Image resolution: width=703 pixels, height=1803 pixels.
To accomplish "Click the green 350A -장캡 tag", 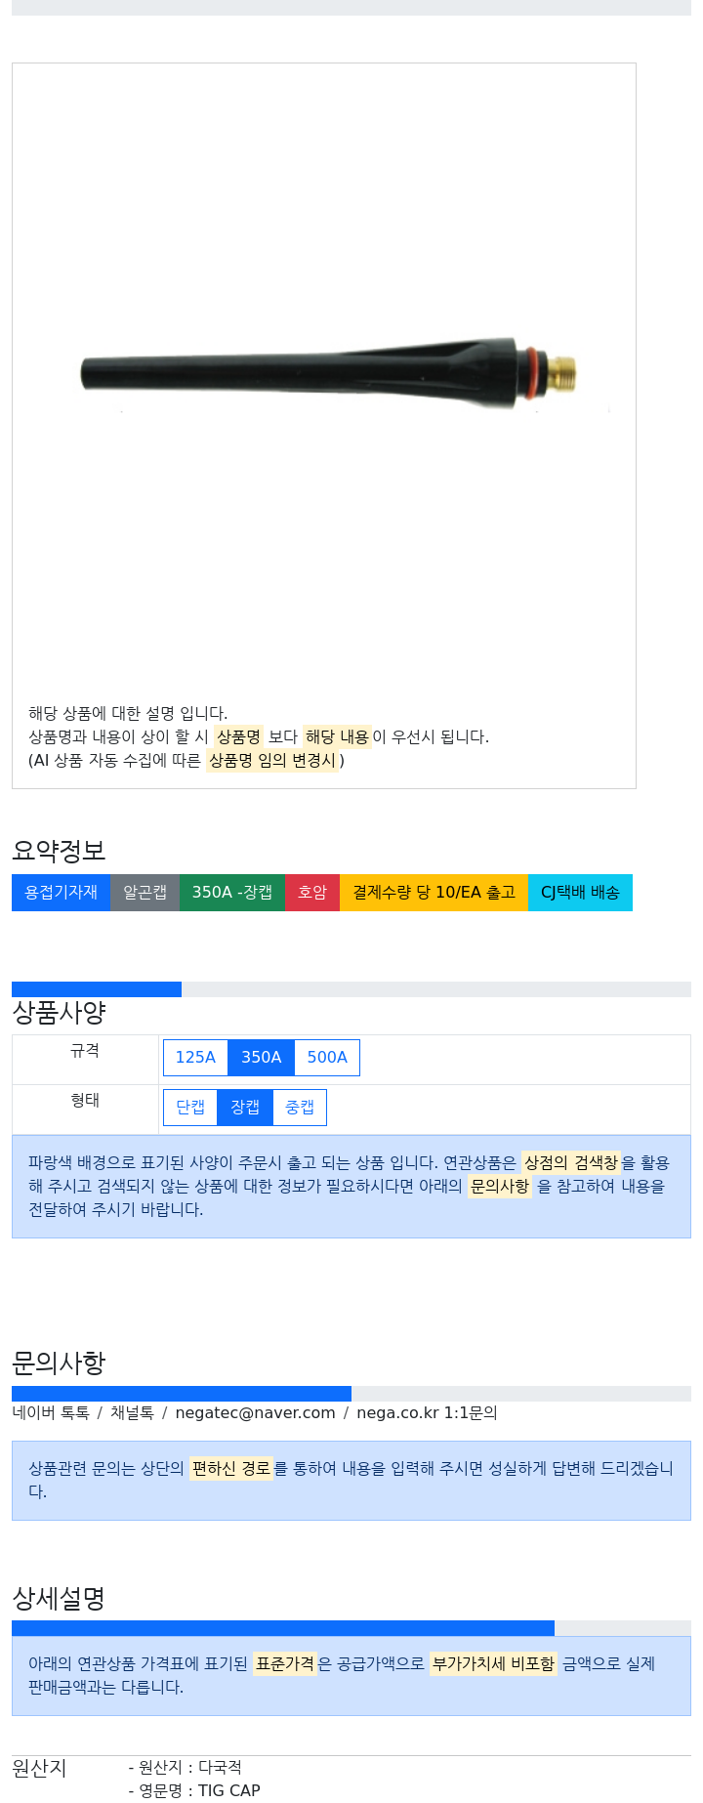I will pyautogui.click(x=232, y=893).
